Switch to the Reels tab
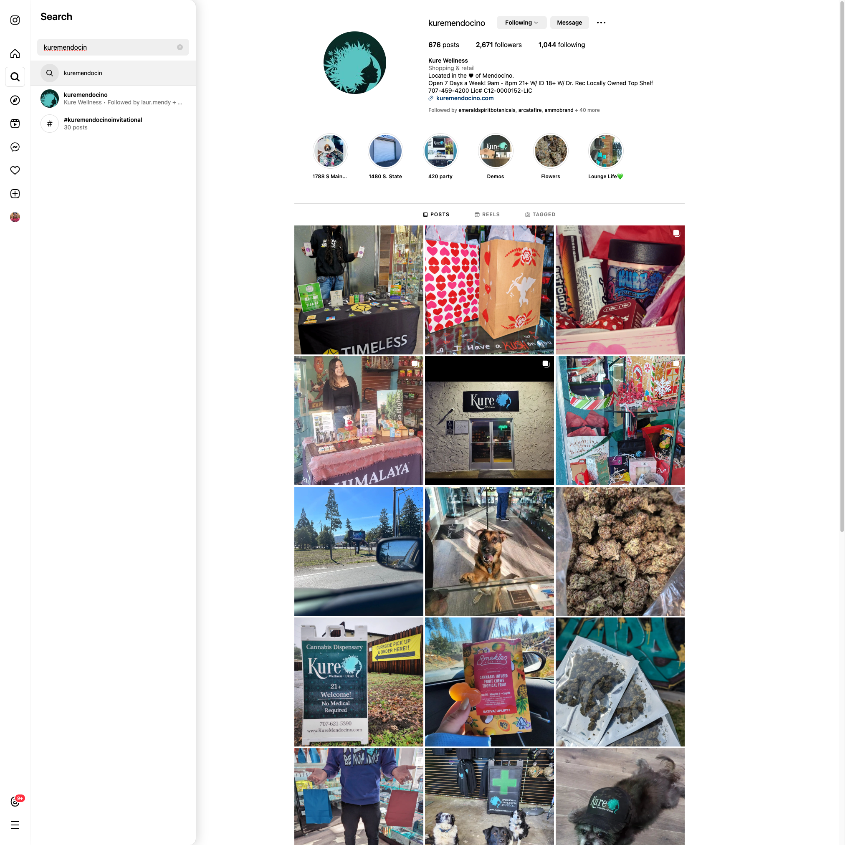The image size is (845, 845). pyautogui.click(x=487, y=214)
